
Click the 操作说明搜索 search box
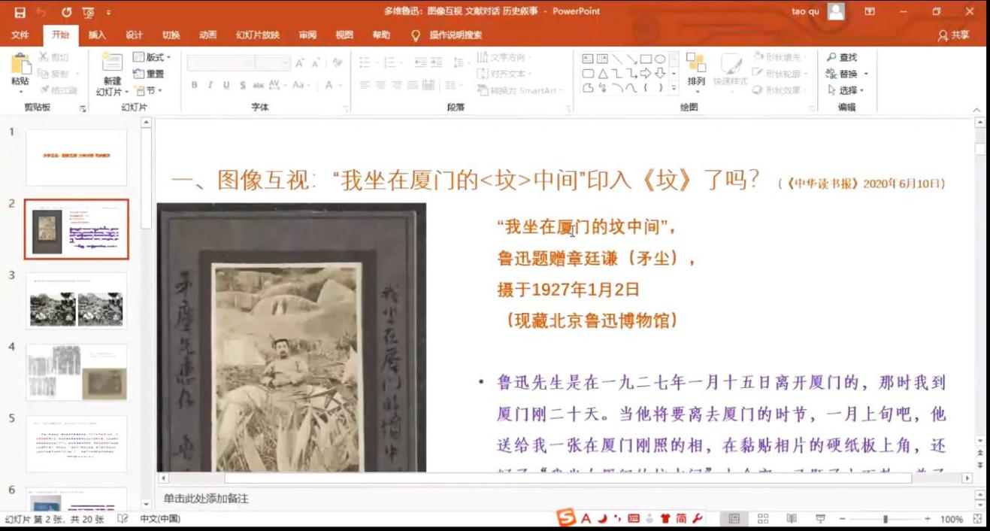tap(456, 35)
